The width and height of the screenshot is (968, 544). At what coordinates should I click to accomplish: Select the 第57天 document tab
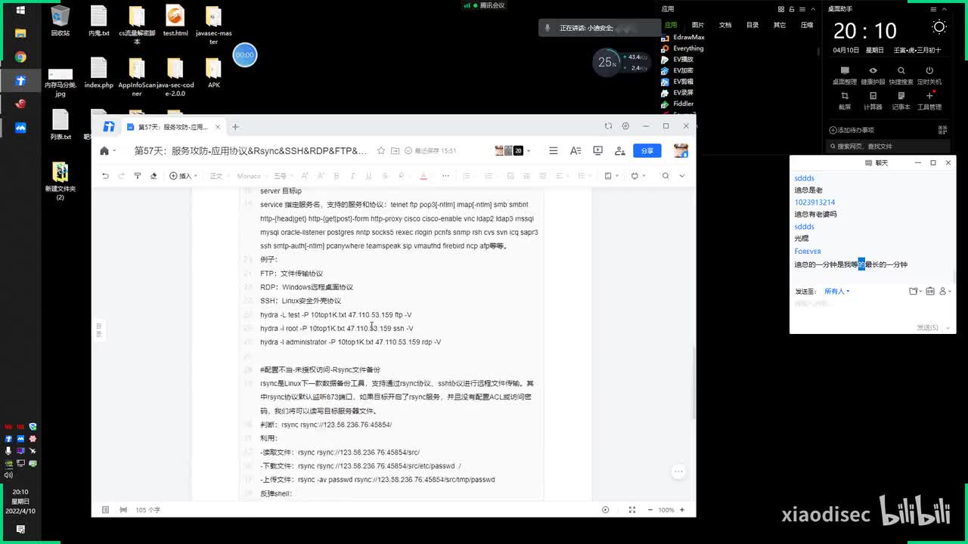[x=173, y=127]
